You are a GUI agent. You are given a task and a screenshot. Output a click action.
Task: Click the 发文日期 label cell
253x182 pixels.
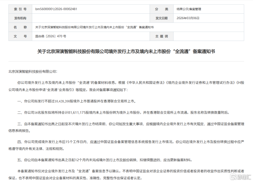tap(164, 18)
